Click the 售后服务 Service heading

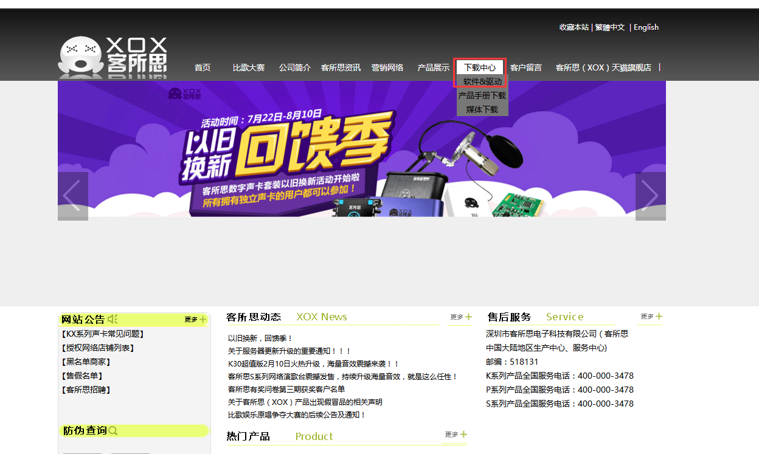535,317
